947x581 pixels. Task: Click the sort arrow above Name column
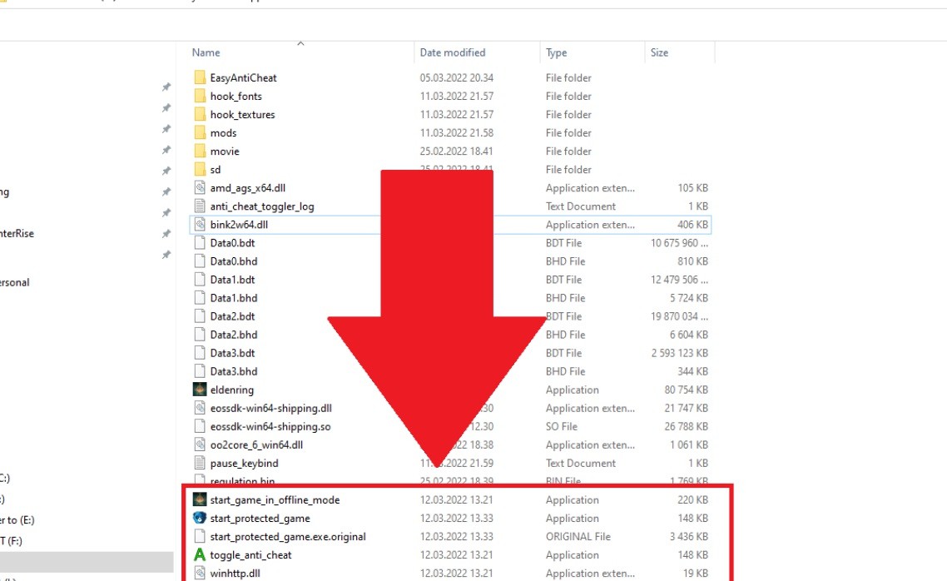[300, 43]
